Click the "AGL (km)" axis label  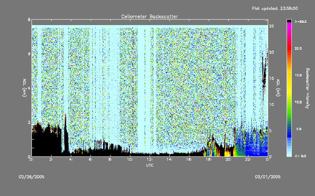click(24, 88)
